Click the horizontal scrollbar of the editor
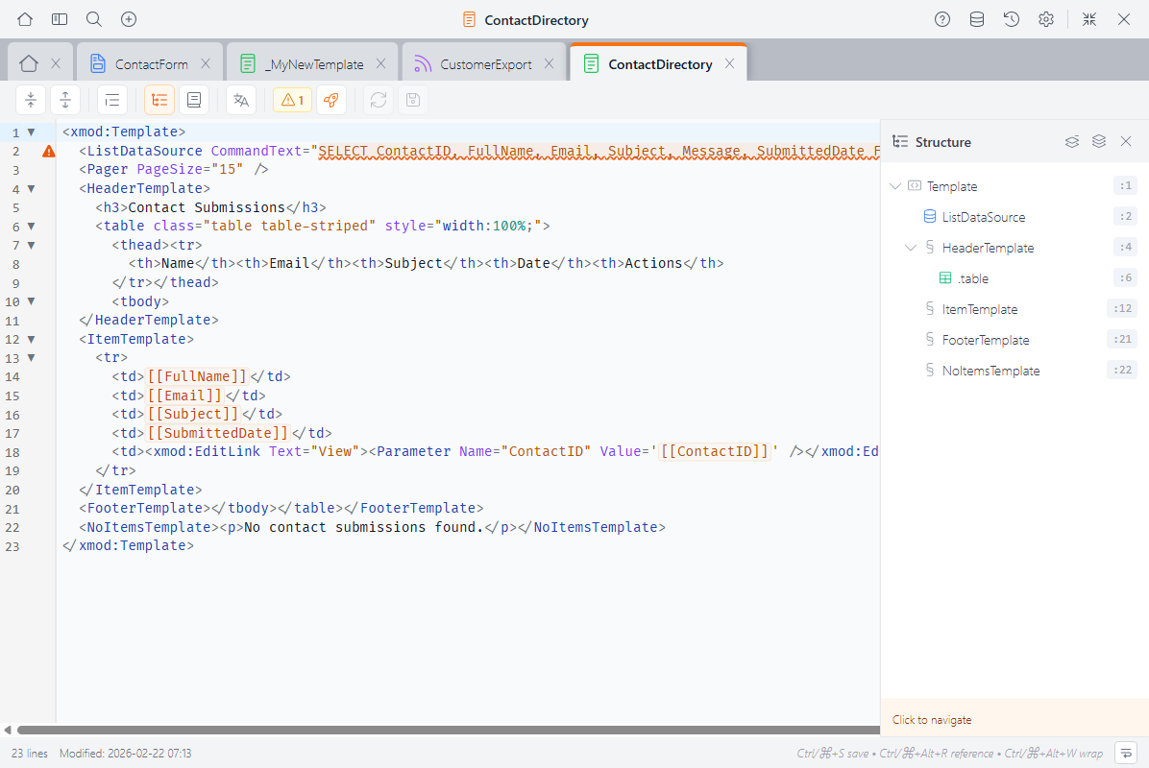Image resolution: width=1149 pixels, height=768 pixels. tap(449, 730)
